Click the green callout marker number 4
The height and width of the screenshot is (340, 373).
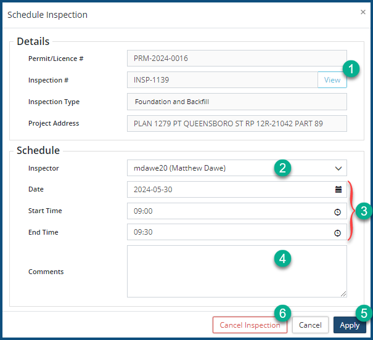point(282,259)
